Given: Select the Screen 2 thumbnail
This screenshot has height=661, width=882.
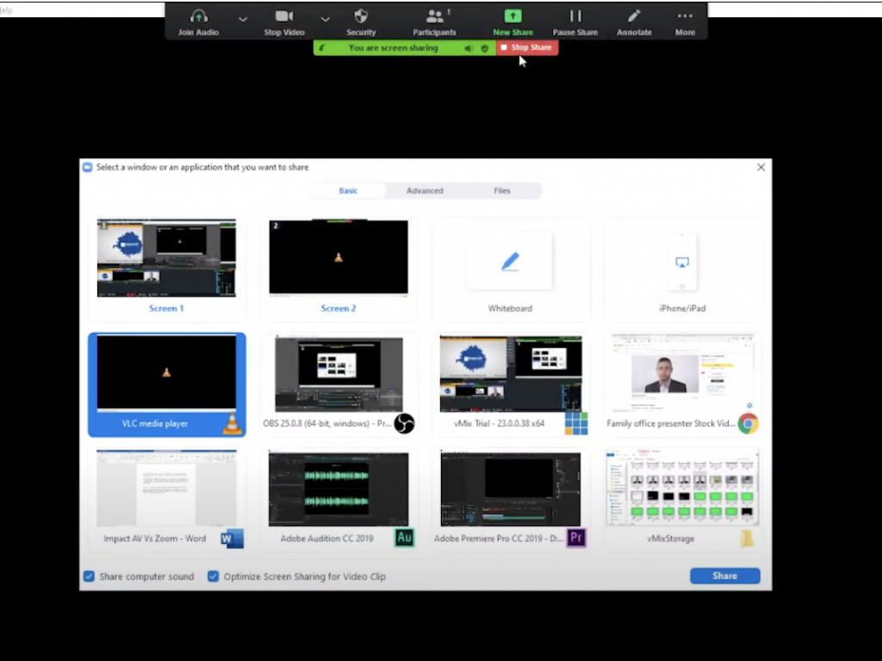Looking at the screenshot, I should coord(339,256).
